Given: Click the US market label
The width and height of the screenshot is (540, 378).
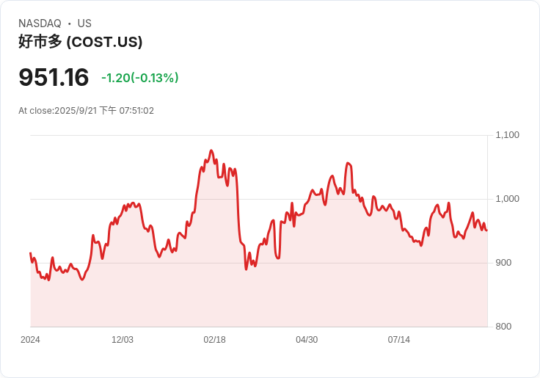Looking at the screenshot, I should tap(84, 23).
